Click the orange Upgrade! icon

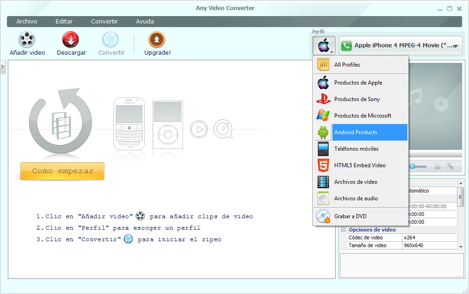click(157, 40)
